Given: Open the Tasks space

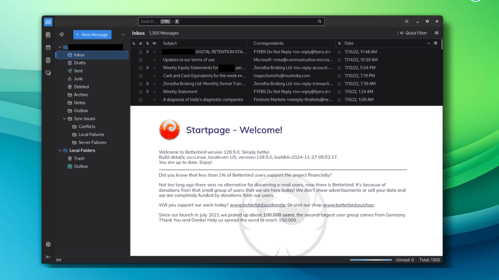Looking at the screenshot, I should coord(48,60).
